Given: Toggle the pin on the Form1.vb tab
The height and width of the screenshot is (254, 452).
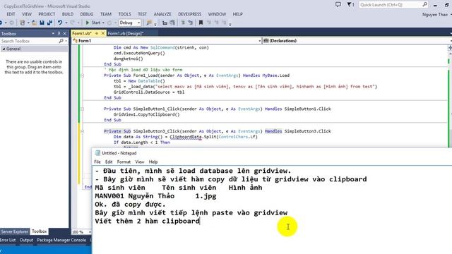Looking at the screenshot, I should point(97,33).
